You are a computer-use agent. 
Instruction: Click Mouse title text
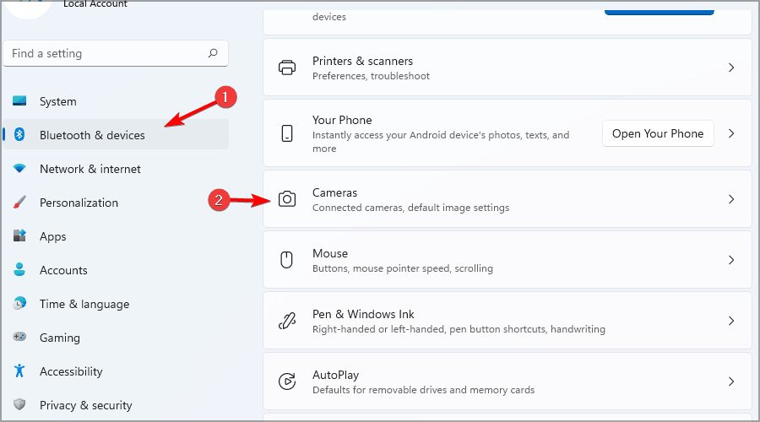coord(330,253)
